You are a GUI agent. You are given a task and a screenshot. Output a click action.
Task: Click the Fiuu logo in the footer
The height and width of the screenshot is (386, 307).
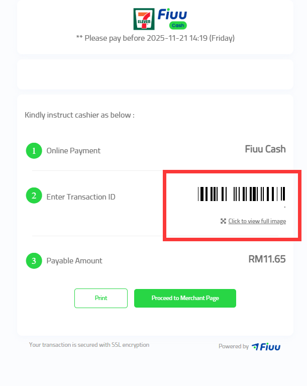tap(266, 346)
